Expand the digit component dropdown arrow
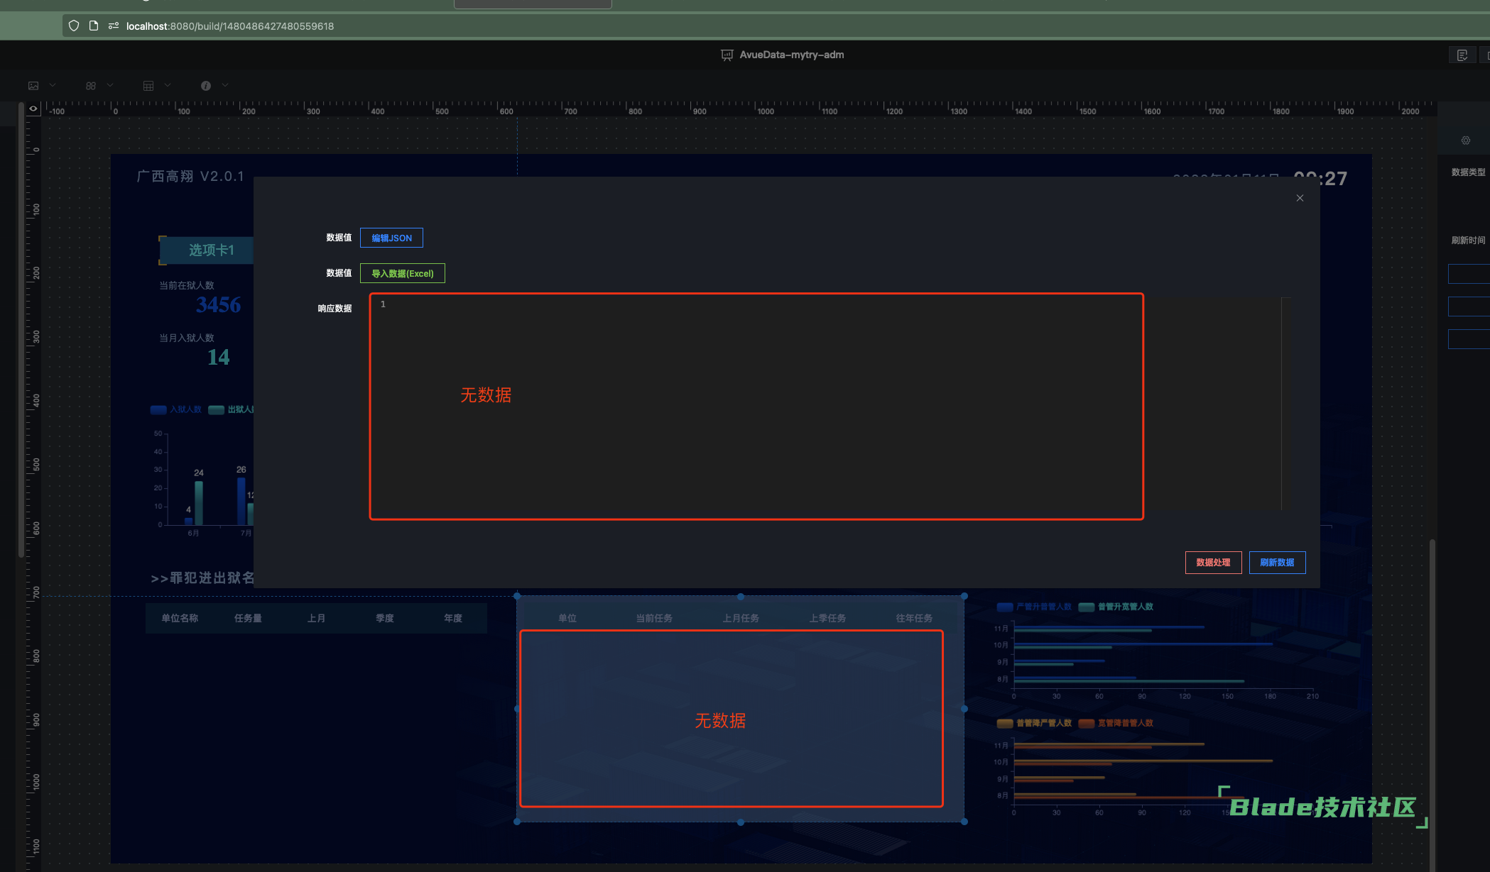 point(110,85)
